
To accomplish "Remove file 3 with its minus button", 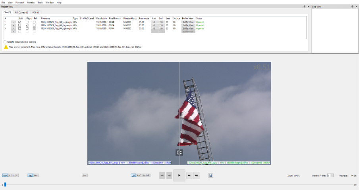I will pos(13,28).
